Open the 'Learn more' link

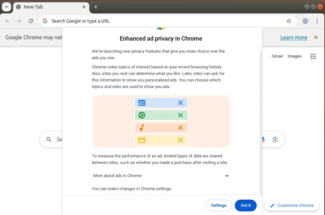pyautogui.click(x=293, y=37)
